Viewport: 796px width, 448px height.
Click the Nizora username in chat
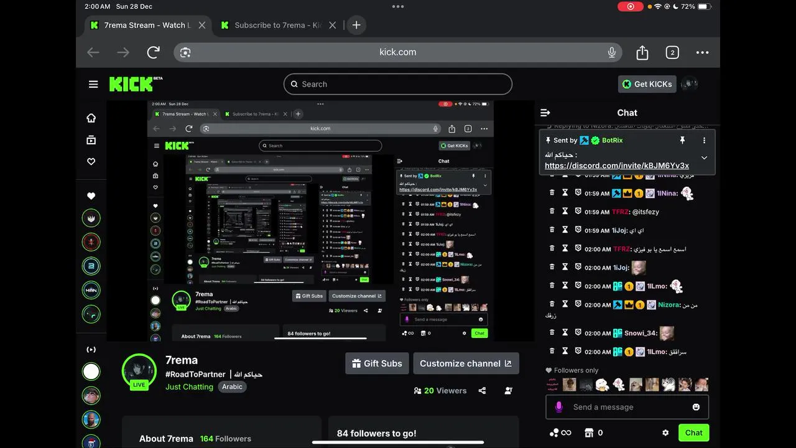(x=669, y=305)
